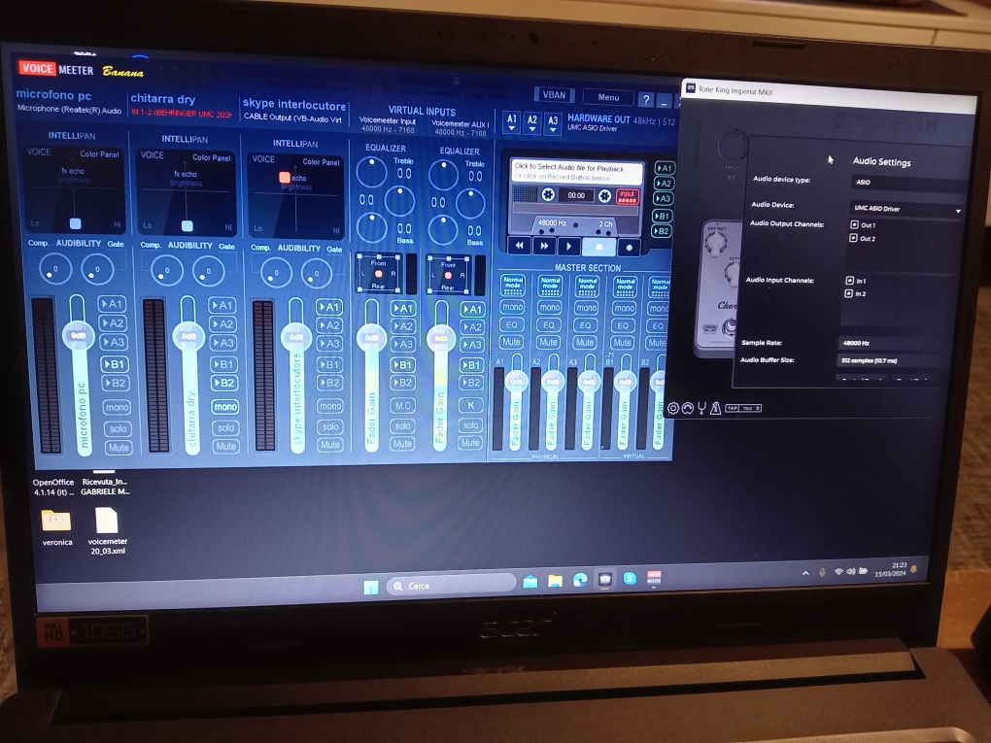The image size is (991, 743).
Task: Open Microsoft Edge from the taskbar
Action: (x=580, y=580)
